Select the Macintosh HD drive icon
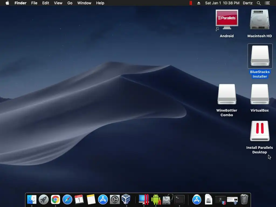This screenshot has width=276, height=207. [x=260, y=20]
